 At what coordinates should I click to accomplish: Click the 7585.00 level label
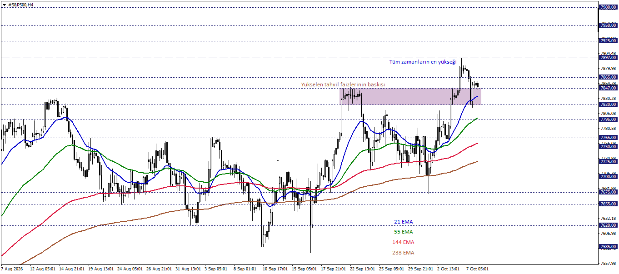[608, 247]
